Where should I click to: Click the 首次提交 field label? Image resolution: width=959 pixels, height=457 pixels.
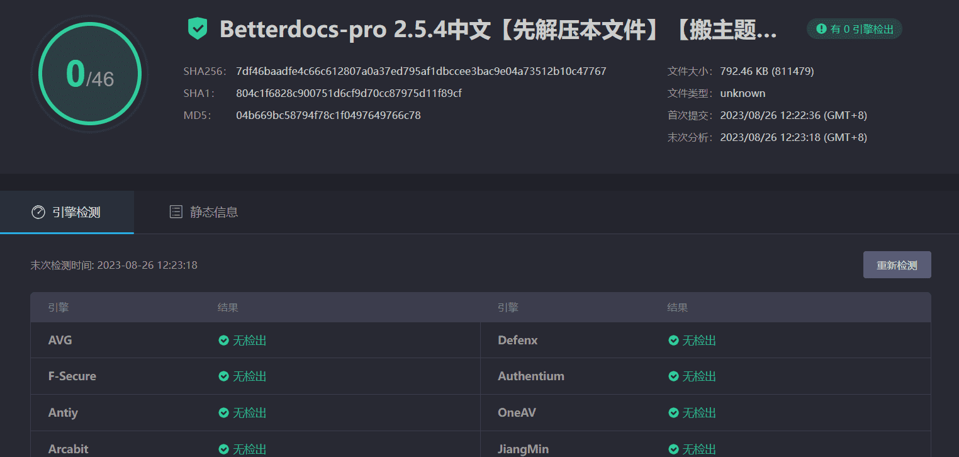(691, 115)
